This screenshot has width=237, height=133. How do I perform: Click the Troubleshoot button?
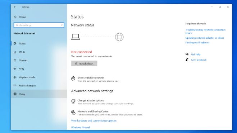click(84, 63)
